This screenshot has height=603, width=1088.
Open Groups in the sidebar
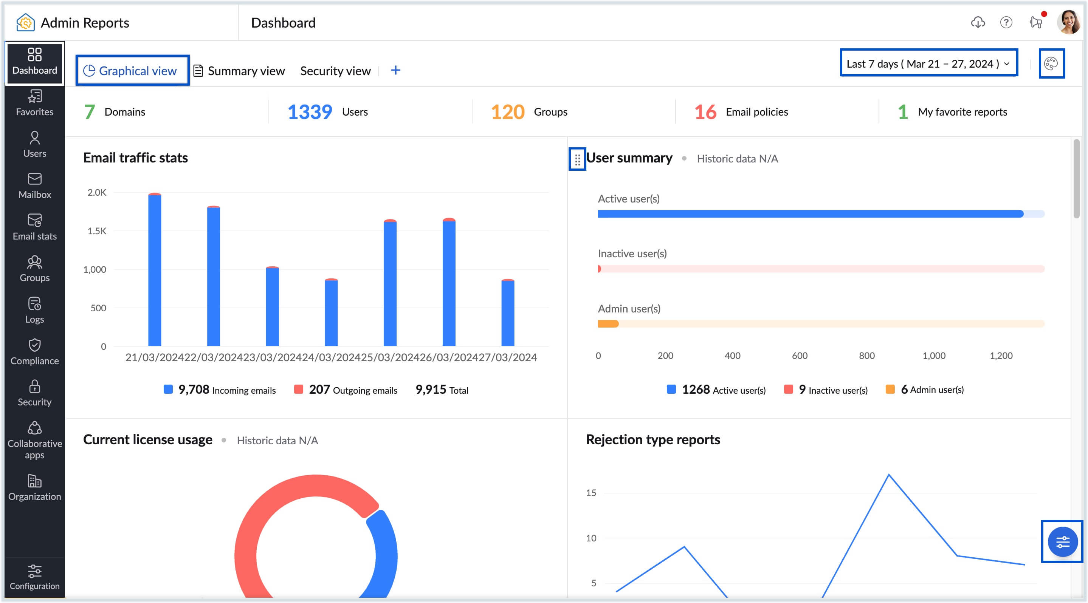coord(35,269)
